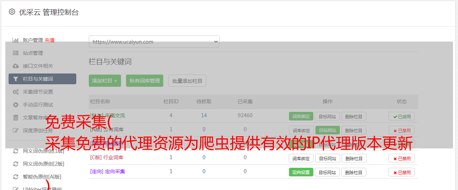Click the 待抓取 column header

(204, 101)
